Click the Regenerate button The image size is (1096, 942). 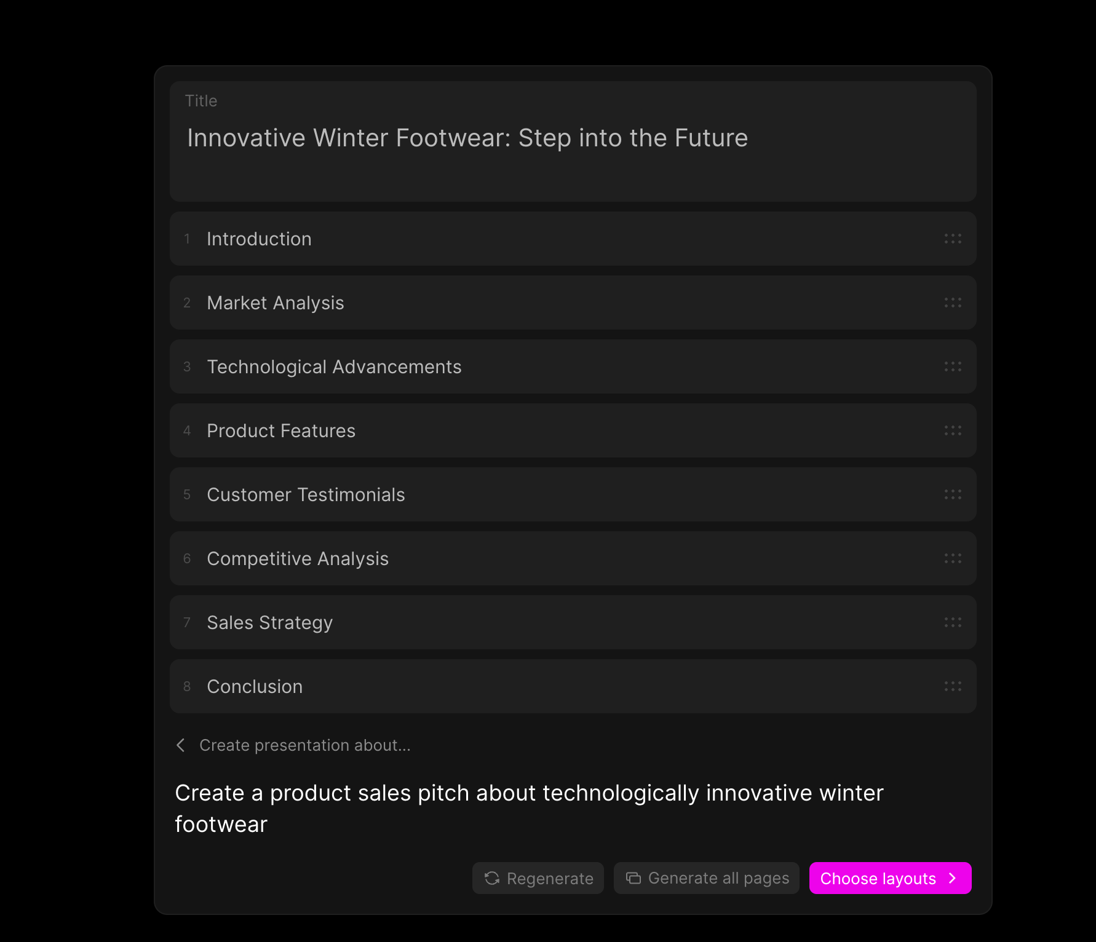point(538,878)
